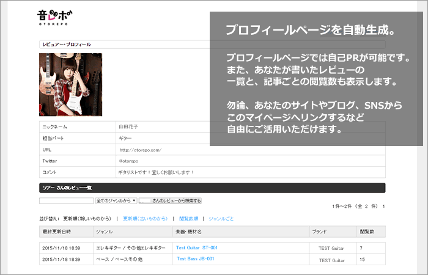The image size is (428, 275).
Task: Click the ジャンル column header
Action: (104, 232)
